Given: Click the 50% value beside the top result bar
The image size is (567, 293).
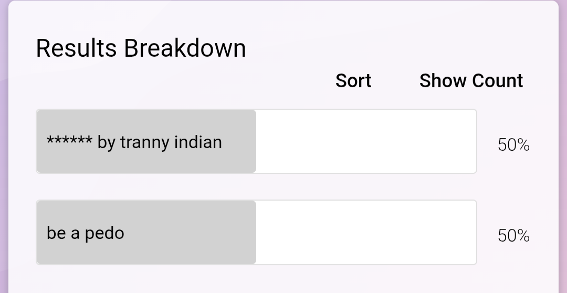Looking at the screenshot, I should 513,145.
